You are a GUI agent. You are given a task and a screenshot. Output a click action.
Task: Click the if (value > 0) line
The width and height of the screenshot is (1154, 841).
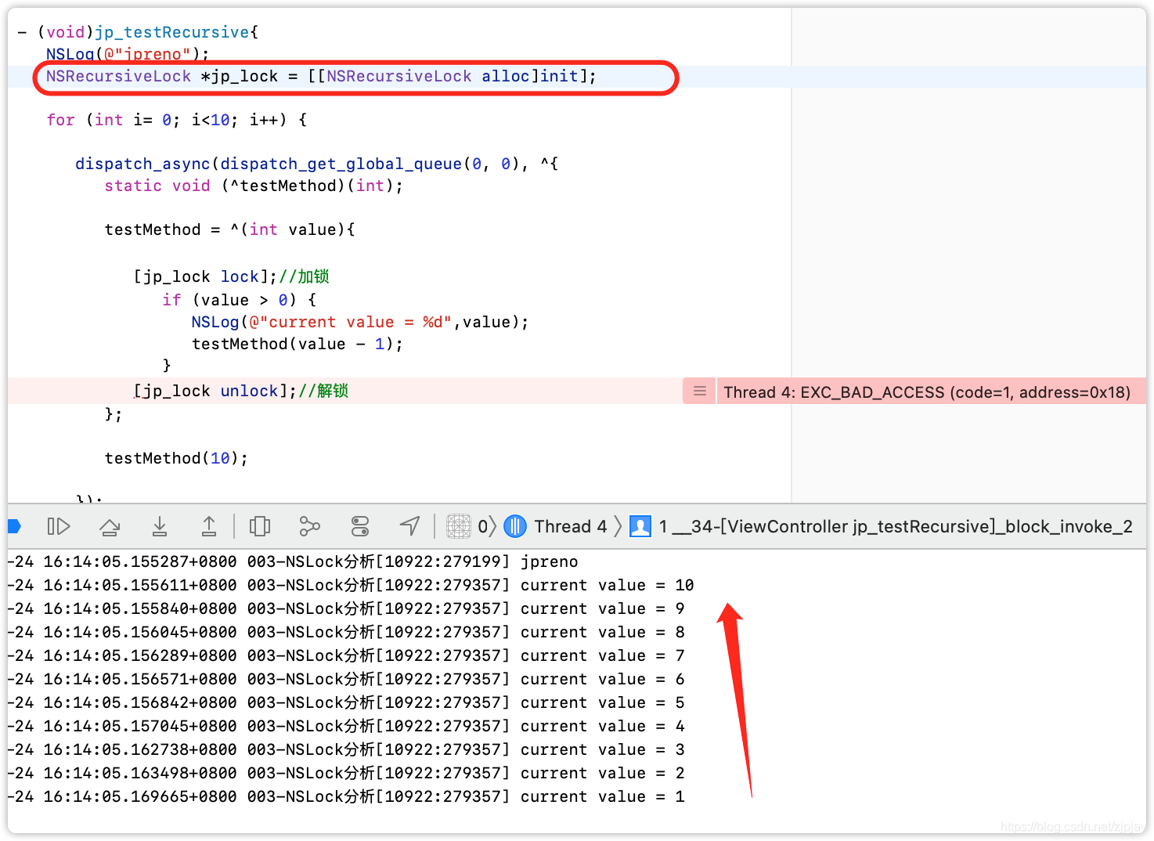tap(239, 300)
